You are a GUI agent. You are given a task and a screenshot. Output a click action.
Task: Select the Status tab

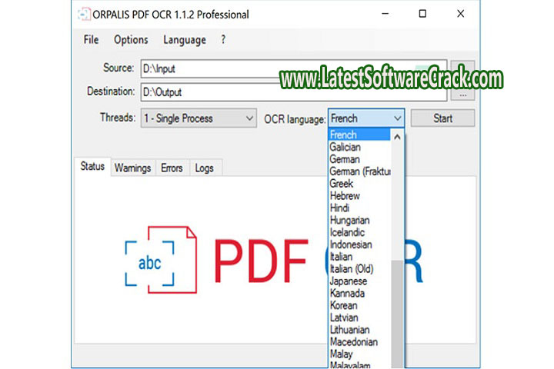(92, 167)
